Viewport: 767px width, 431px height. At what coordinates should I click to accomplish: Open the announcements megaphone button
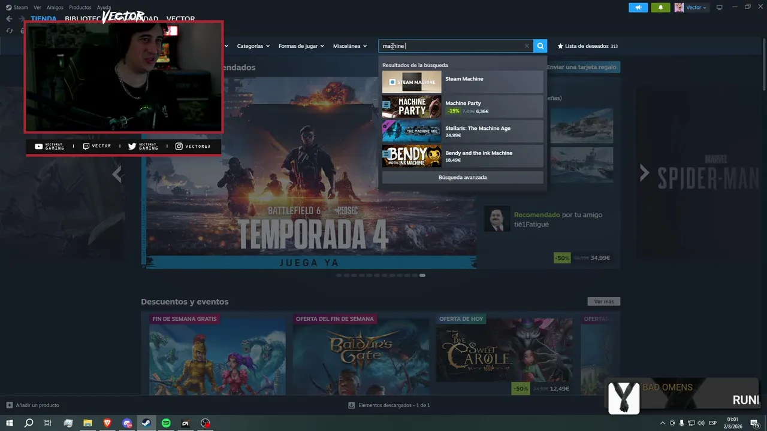point(638,7)
